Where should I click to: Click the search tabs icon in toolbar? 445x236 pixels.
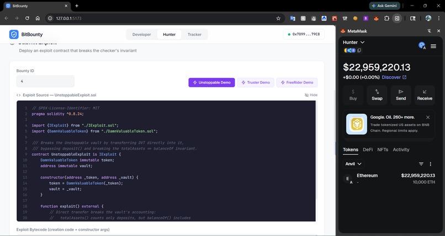tap(413, 18)
